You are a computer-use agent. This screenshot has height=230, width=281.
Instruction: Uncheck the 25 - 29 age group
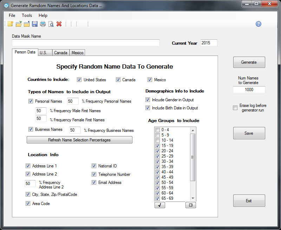pyautogui.click(x=157, y=156)
